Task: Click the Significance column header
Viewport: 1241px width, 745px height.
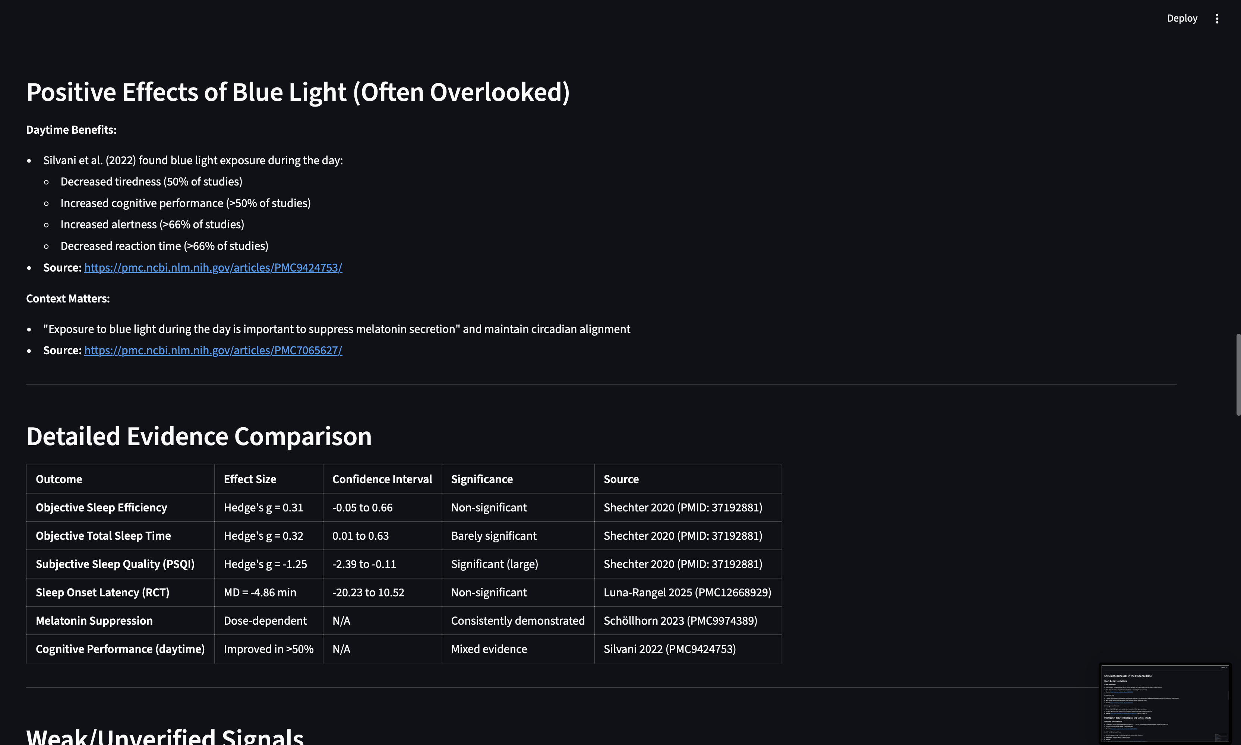Action: tap(481, 479)
